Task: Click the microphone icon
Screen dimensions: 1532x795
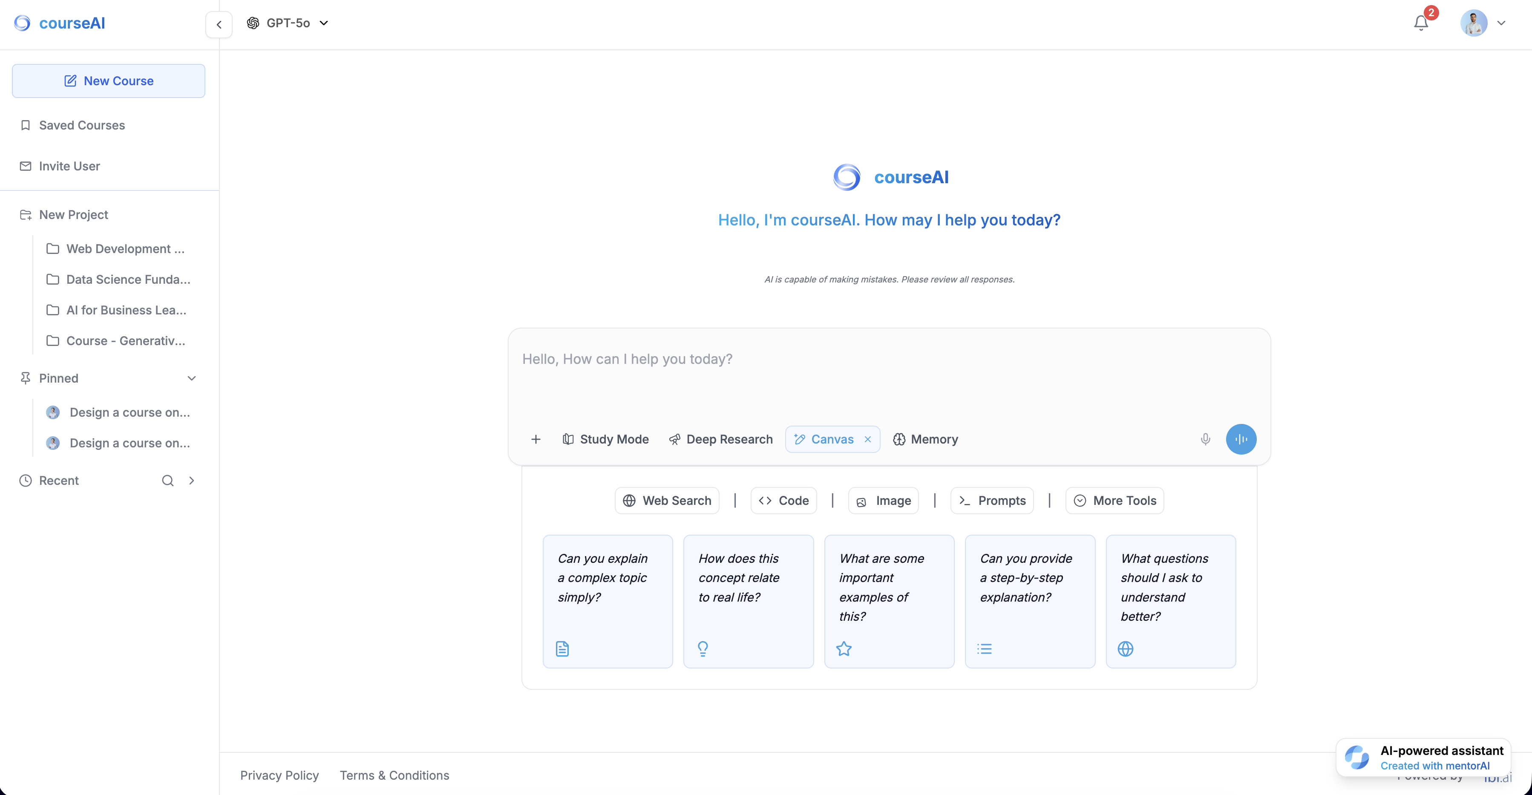Action: [1205, 439]
